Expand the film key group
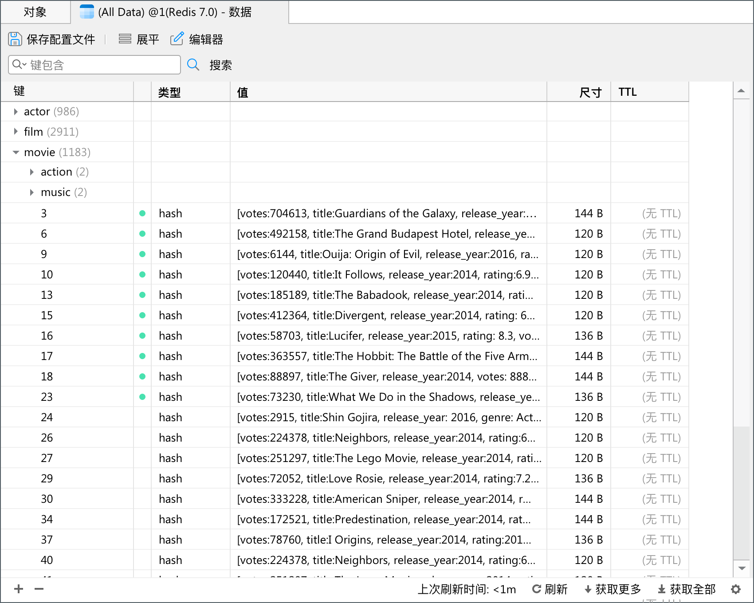The height and width of the screenshot is (603, 754). point(16,132)
